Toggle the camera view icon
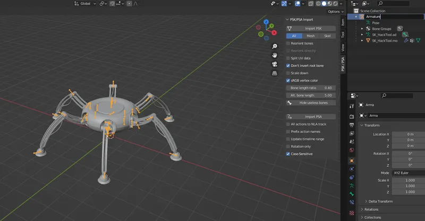 [x=275, y=64]
